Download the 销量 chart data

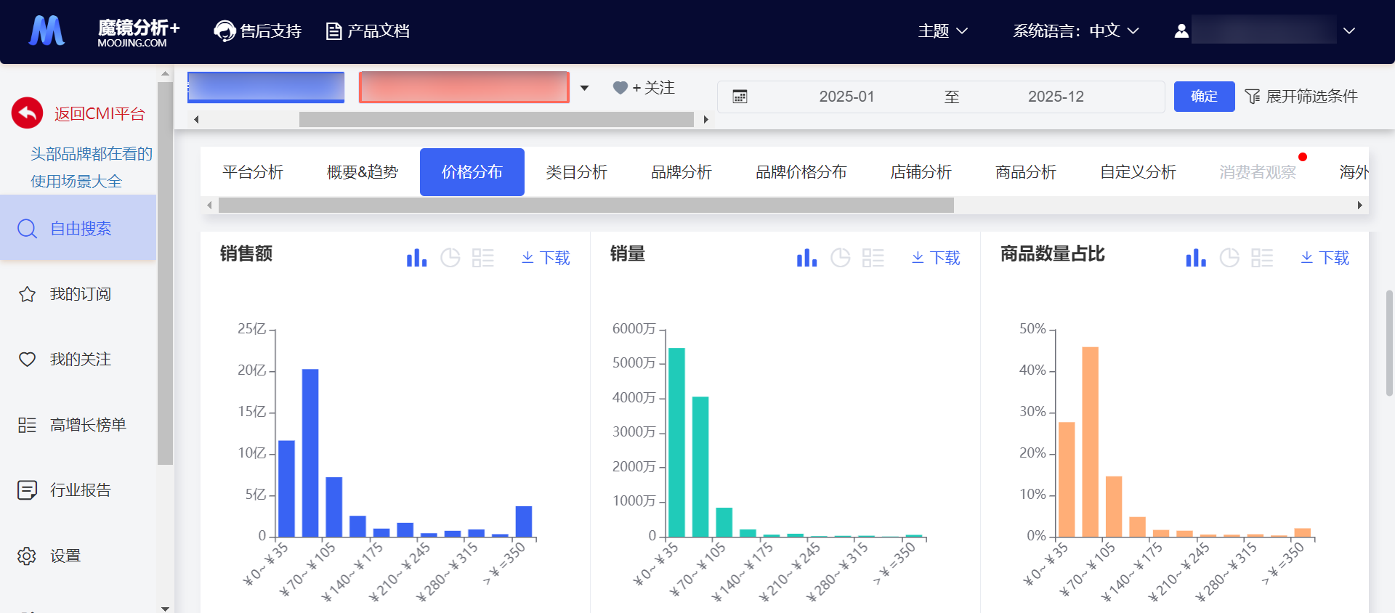tap(936, 258)
